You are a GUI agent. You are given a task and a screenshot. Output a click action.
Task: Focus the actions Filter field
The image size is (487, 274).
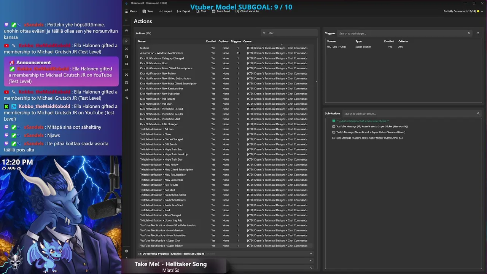click(289, 33)
